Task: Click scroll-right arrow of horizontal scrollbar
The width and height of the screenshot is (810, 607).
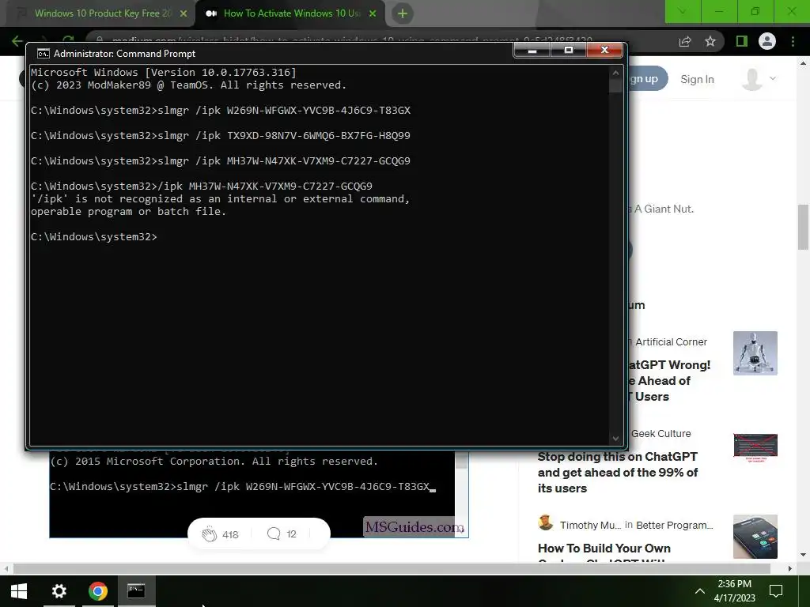Action: point(790,568)
